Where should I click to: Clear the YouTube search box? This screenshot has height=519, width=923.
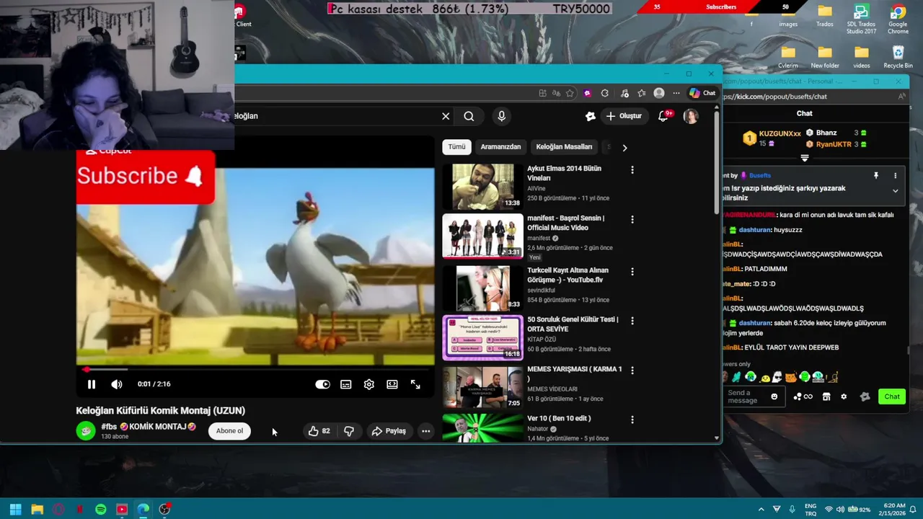pyautogui.click(x=446, y=116)
